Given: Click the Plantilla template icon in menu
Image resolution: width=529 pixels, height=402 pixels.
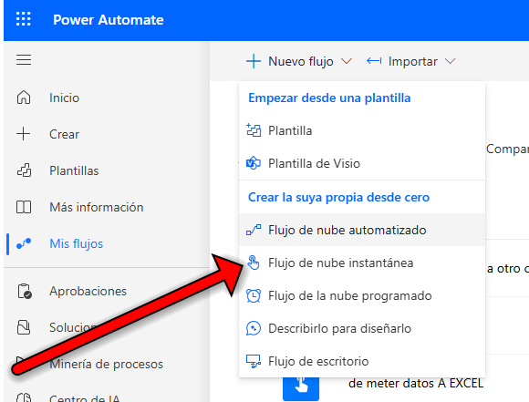Looking at the screenshot, I should pyautogui.click(x=254, y=130).
